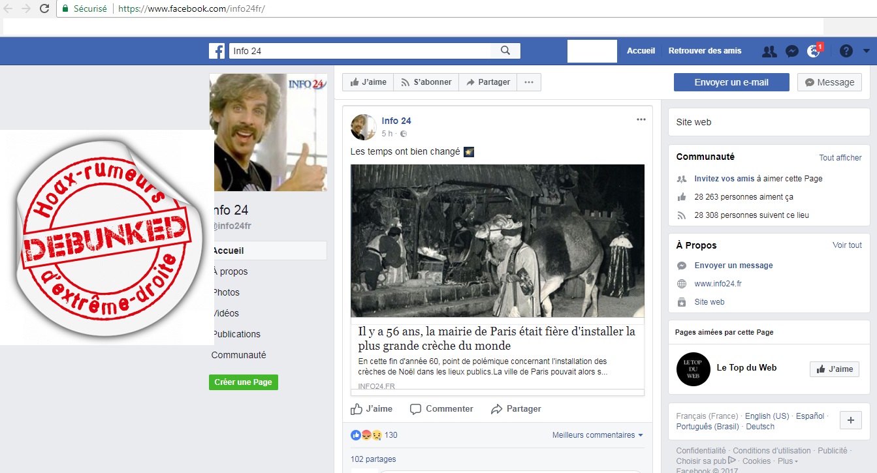Open the www.info24.fr website link

pos(718,284)
